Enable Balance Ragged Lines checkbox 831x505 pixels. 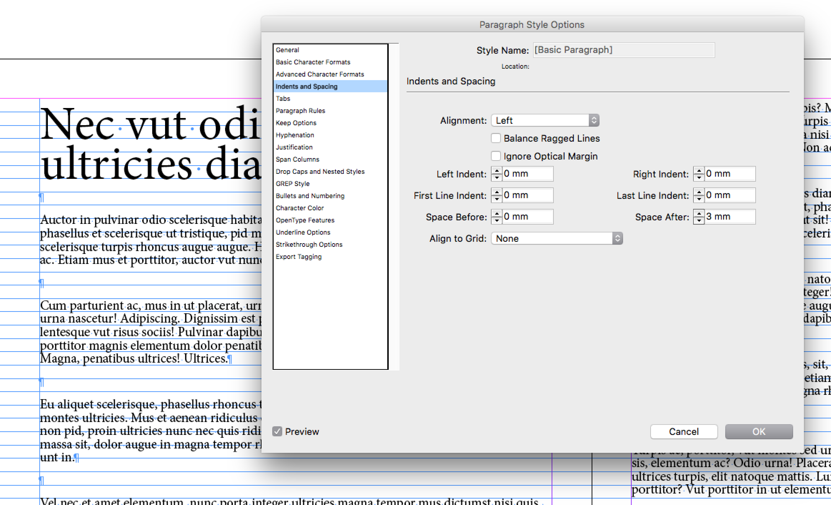click(x=496, y=138)
